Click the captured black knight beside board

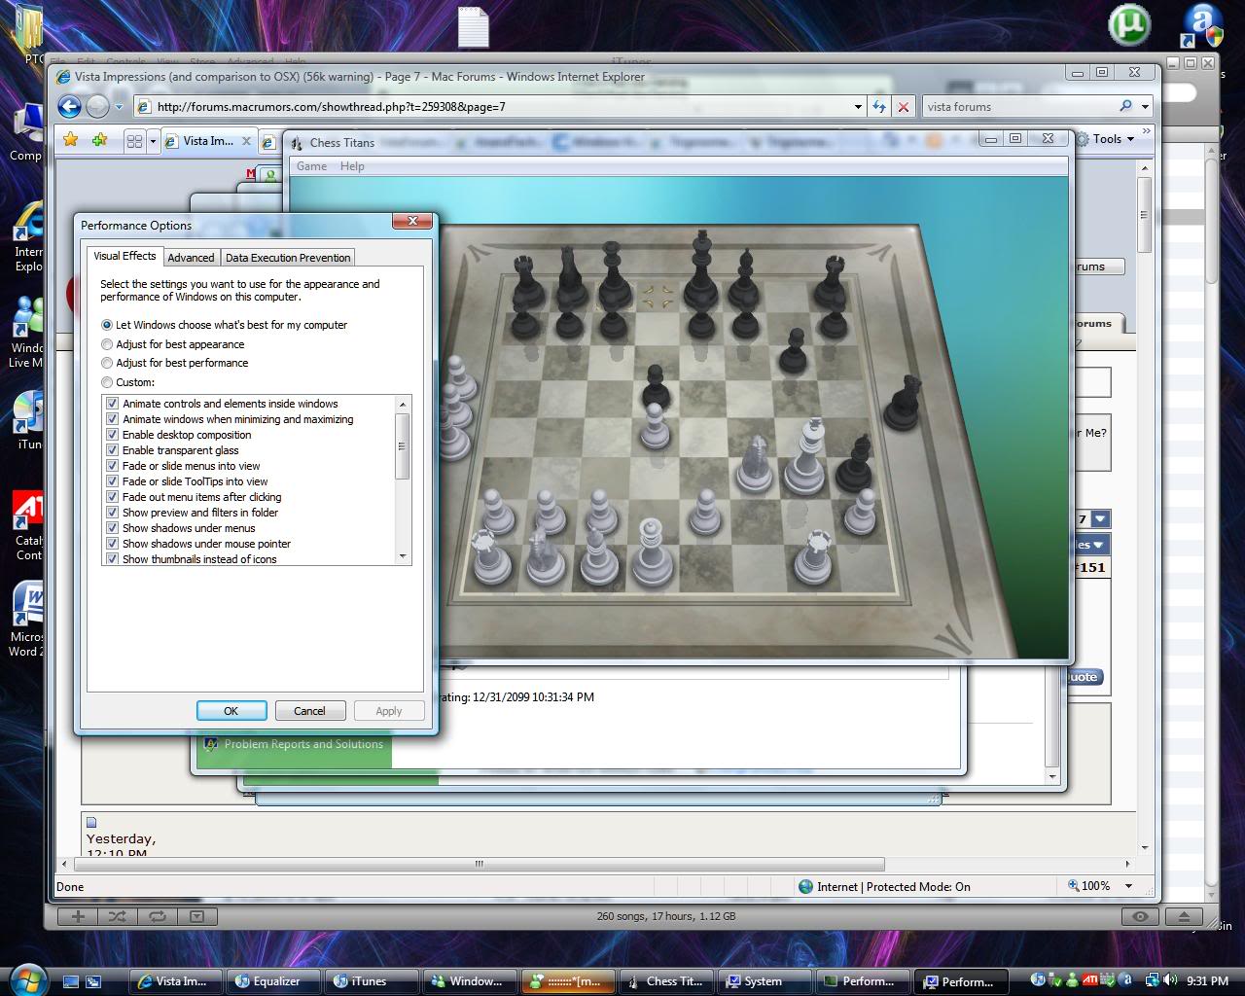tap(905, 403)
